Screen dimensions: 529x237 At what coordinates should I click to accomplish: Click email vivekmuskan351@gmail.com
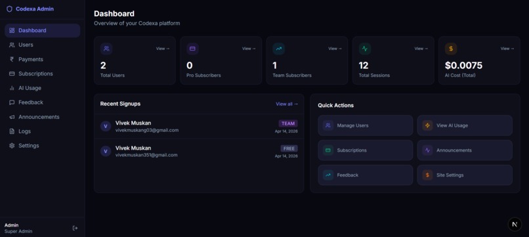(x=146, y=156)
